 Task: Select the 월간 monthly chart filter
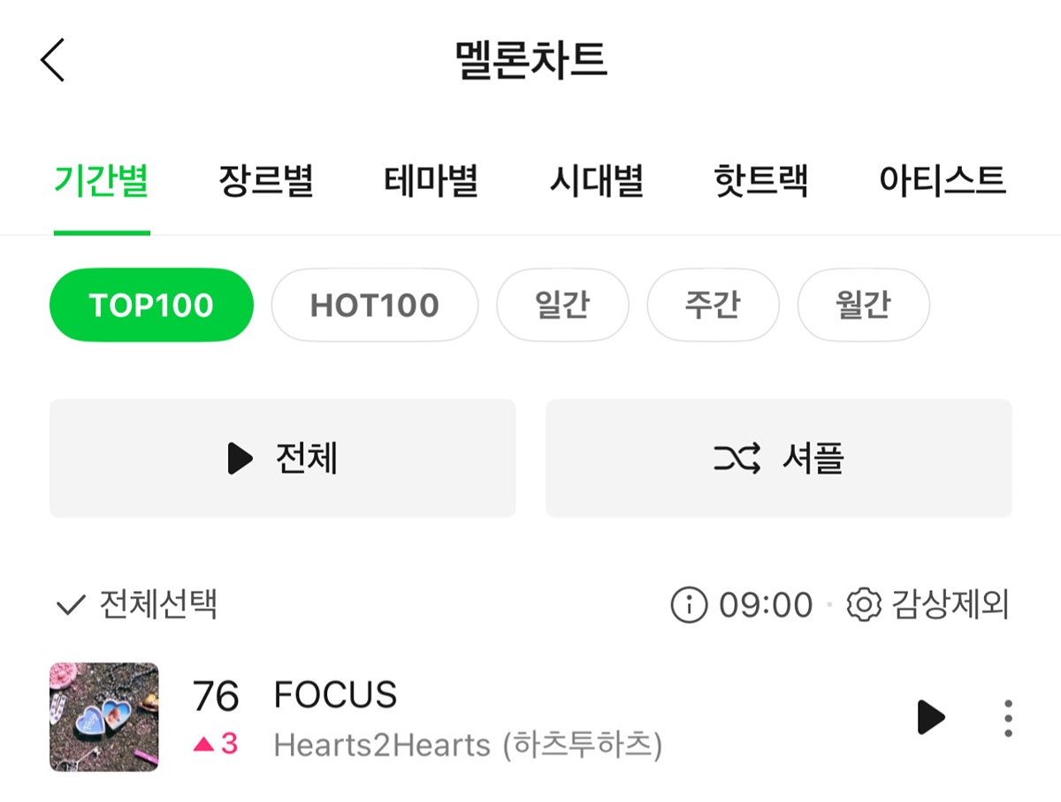(863, 306)
